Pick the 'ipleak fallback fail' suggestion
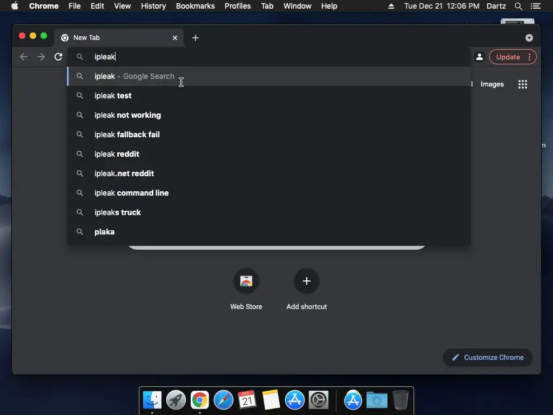 [269, 135]
